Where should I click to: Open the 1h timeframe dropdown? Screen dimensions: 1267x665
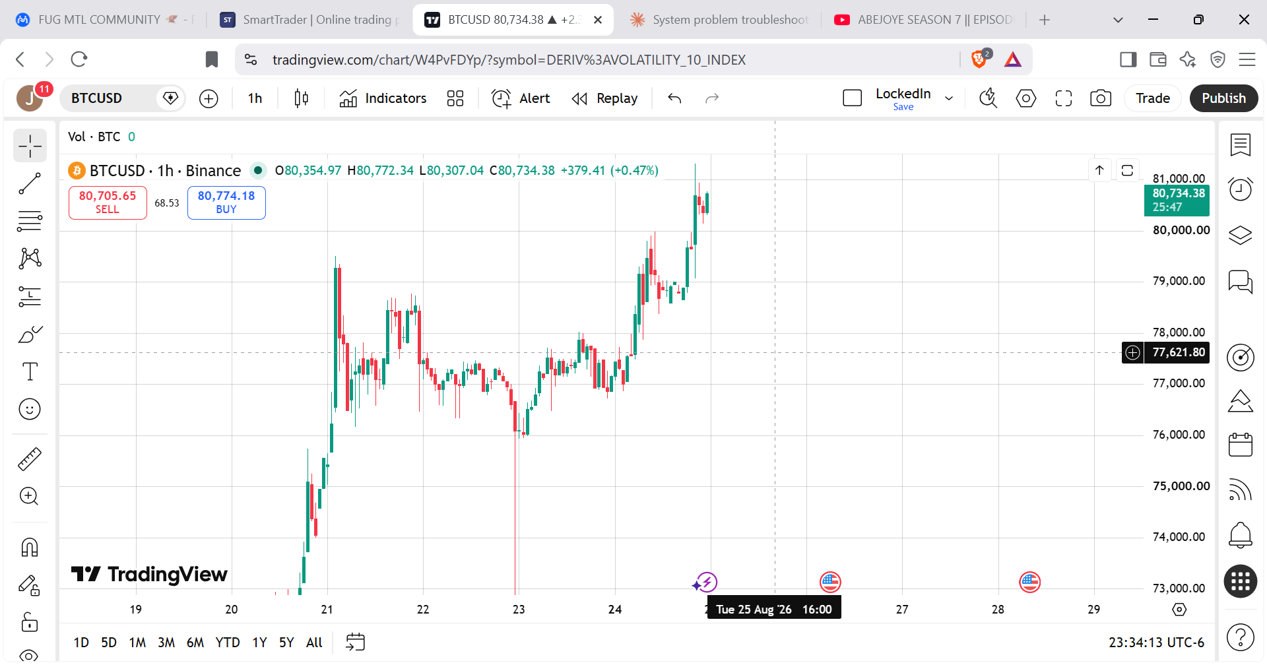pos(255,98)
